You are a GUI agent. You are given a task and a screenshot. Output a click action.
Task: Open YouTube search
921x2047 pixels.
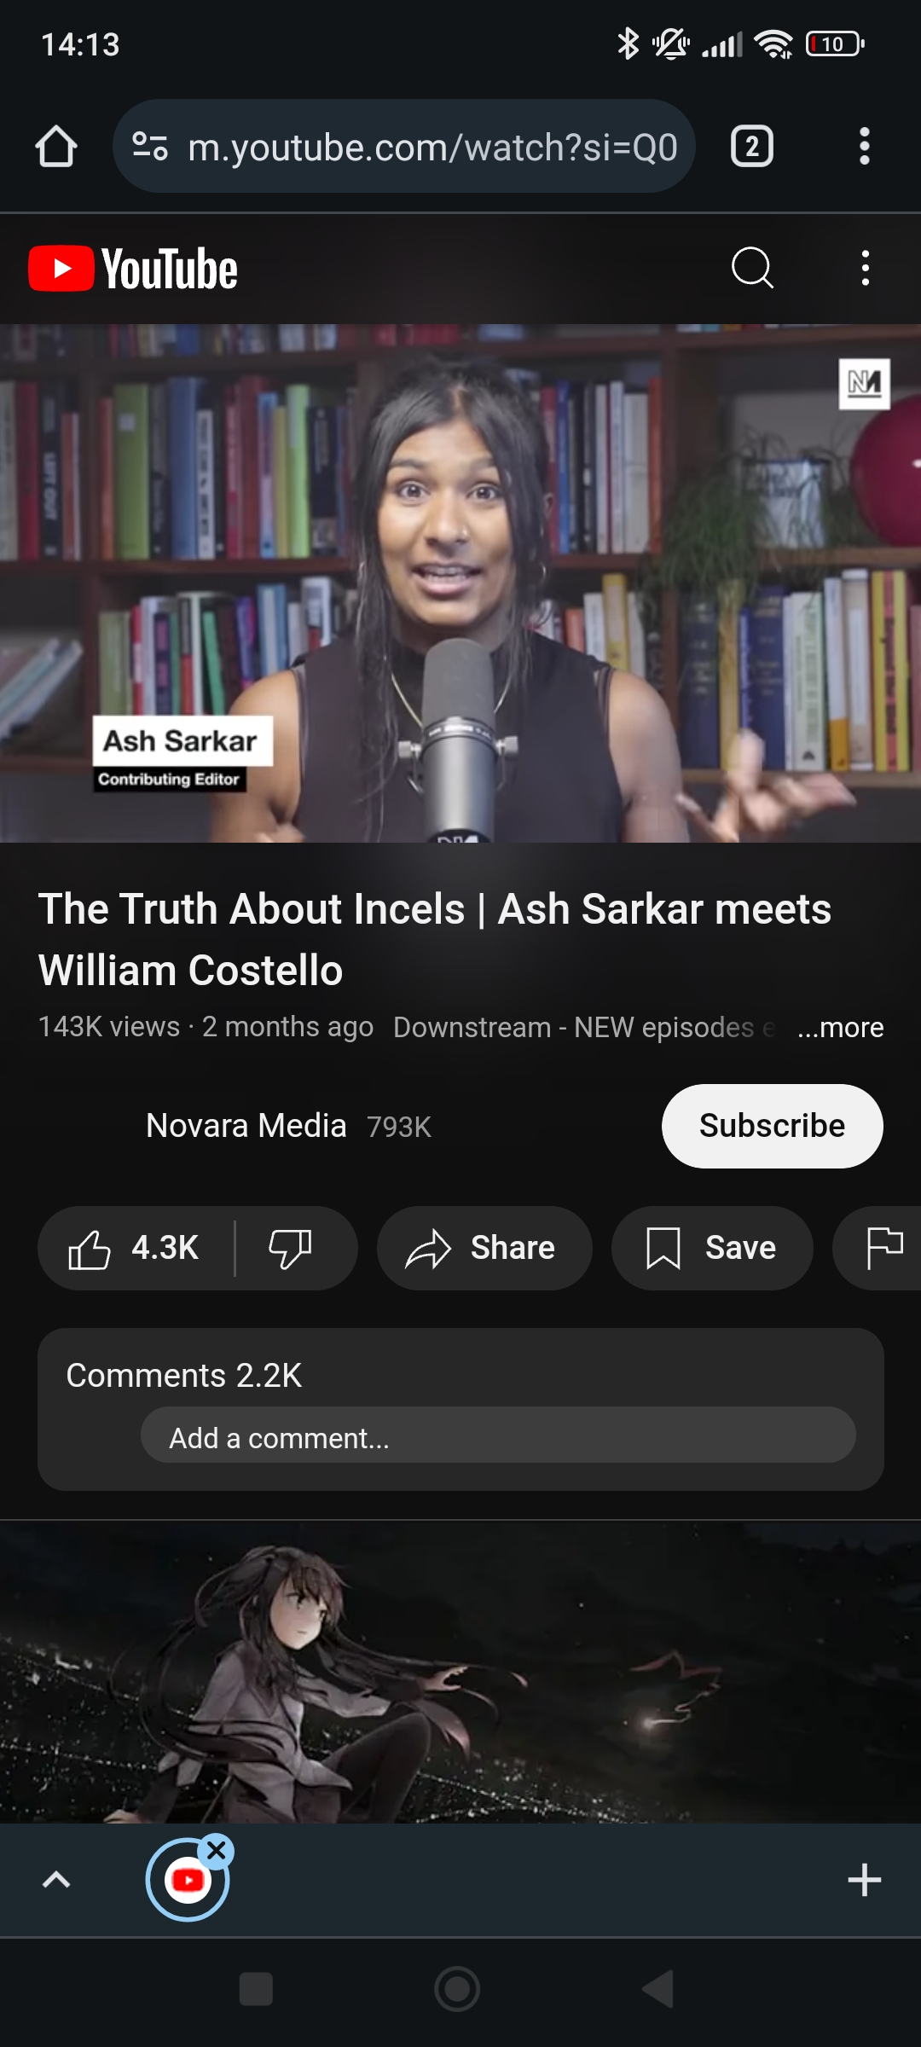[x=752, y=269]
